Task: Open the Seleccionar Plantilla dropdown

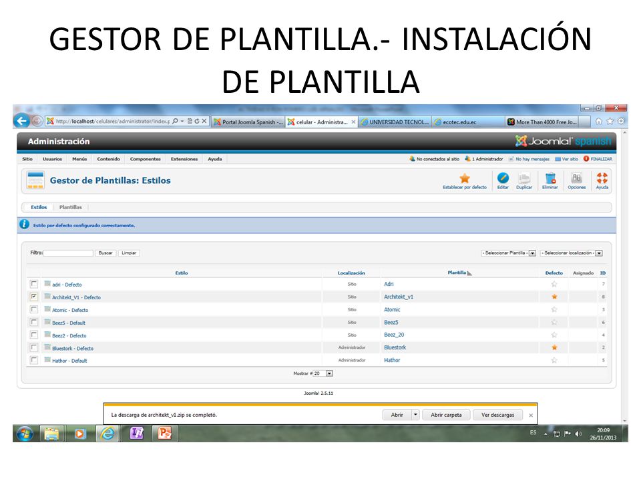Action: [x=509, y=253]
